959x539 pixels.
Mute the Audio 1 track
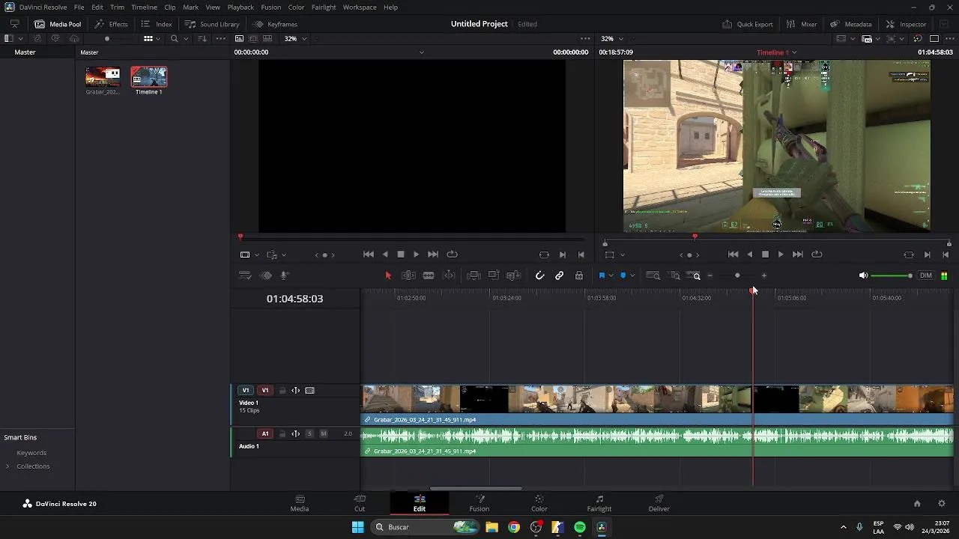point(324,433)
